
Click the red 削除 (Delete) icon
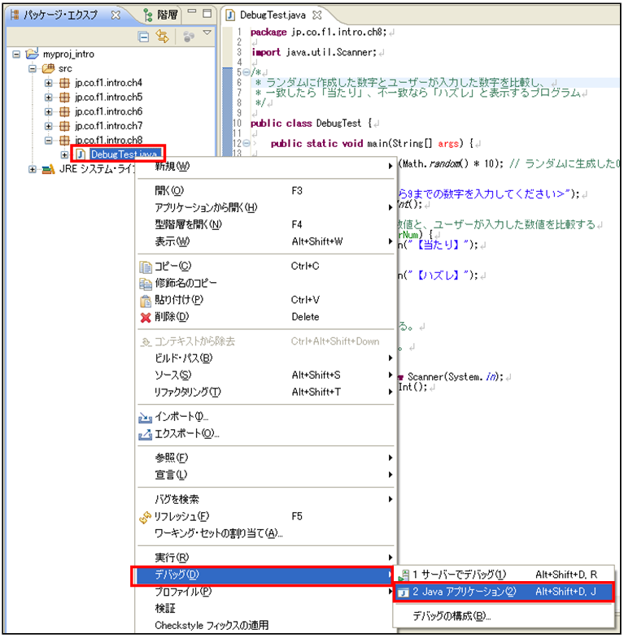[146, 317]
